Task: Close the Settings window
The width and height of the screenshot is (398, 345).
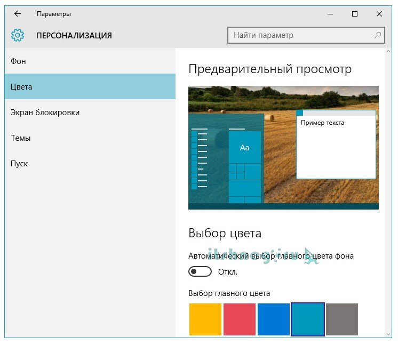Action: pyautogui.click(x=379, y=14)
